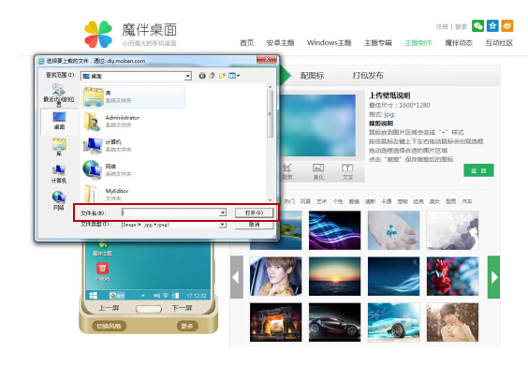Select the 美女 wallpaper category
Screen dimensions: 528x366
434,201
